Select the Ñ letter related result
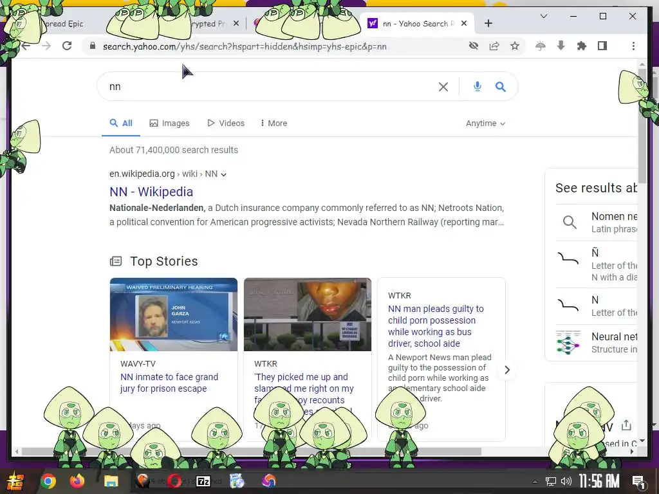 click(597, 264)
